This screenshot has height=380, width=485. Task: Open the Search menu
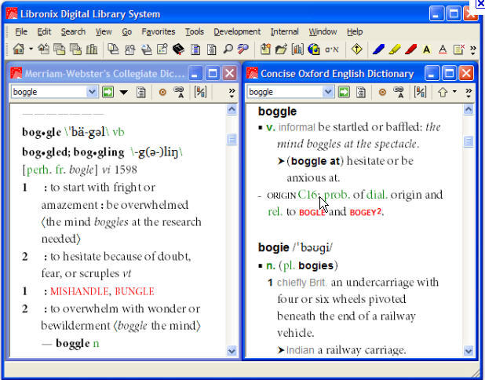73,31
